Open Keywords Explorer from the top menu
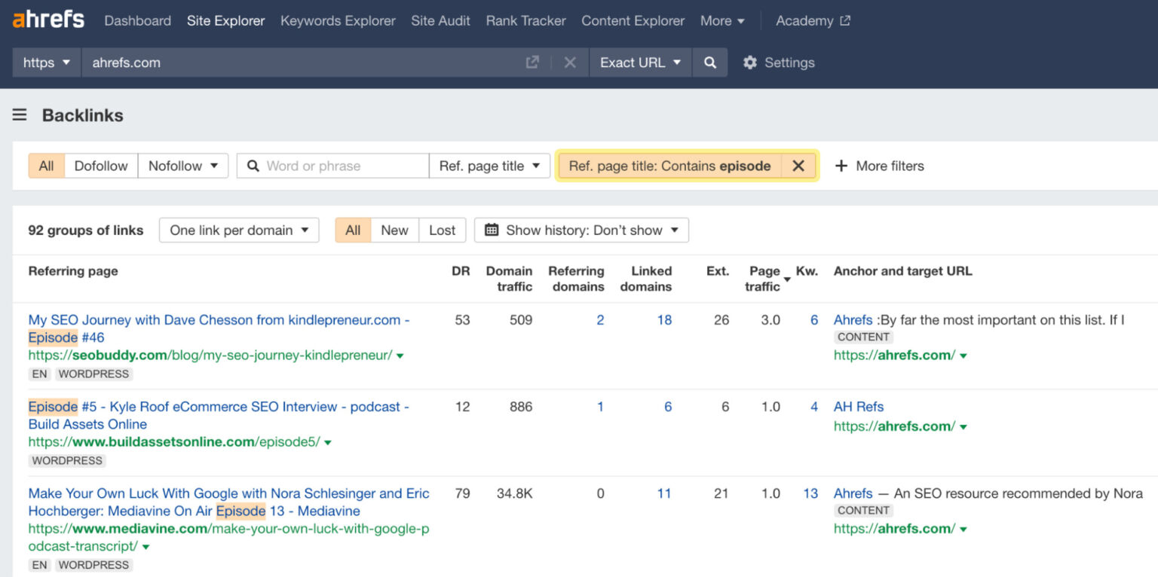The width and height of the screenshot is (1158, 577). [x=337, y=20]
